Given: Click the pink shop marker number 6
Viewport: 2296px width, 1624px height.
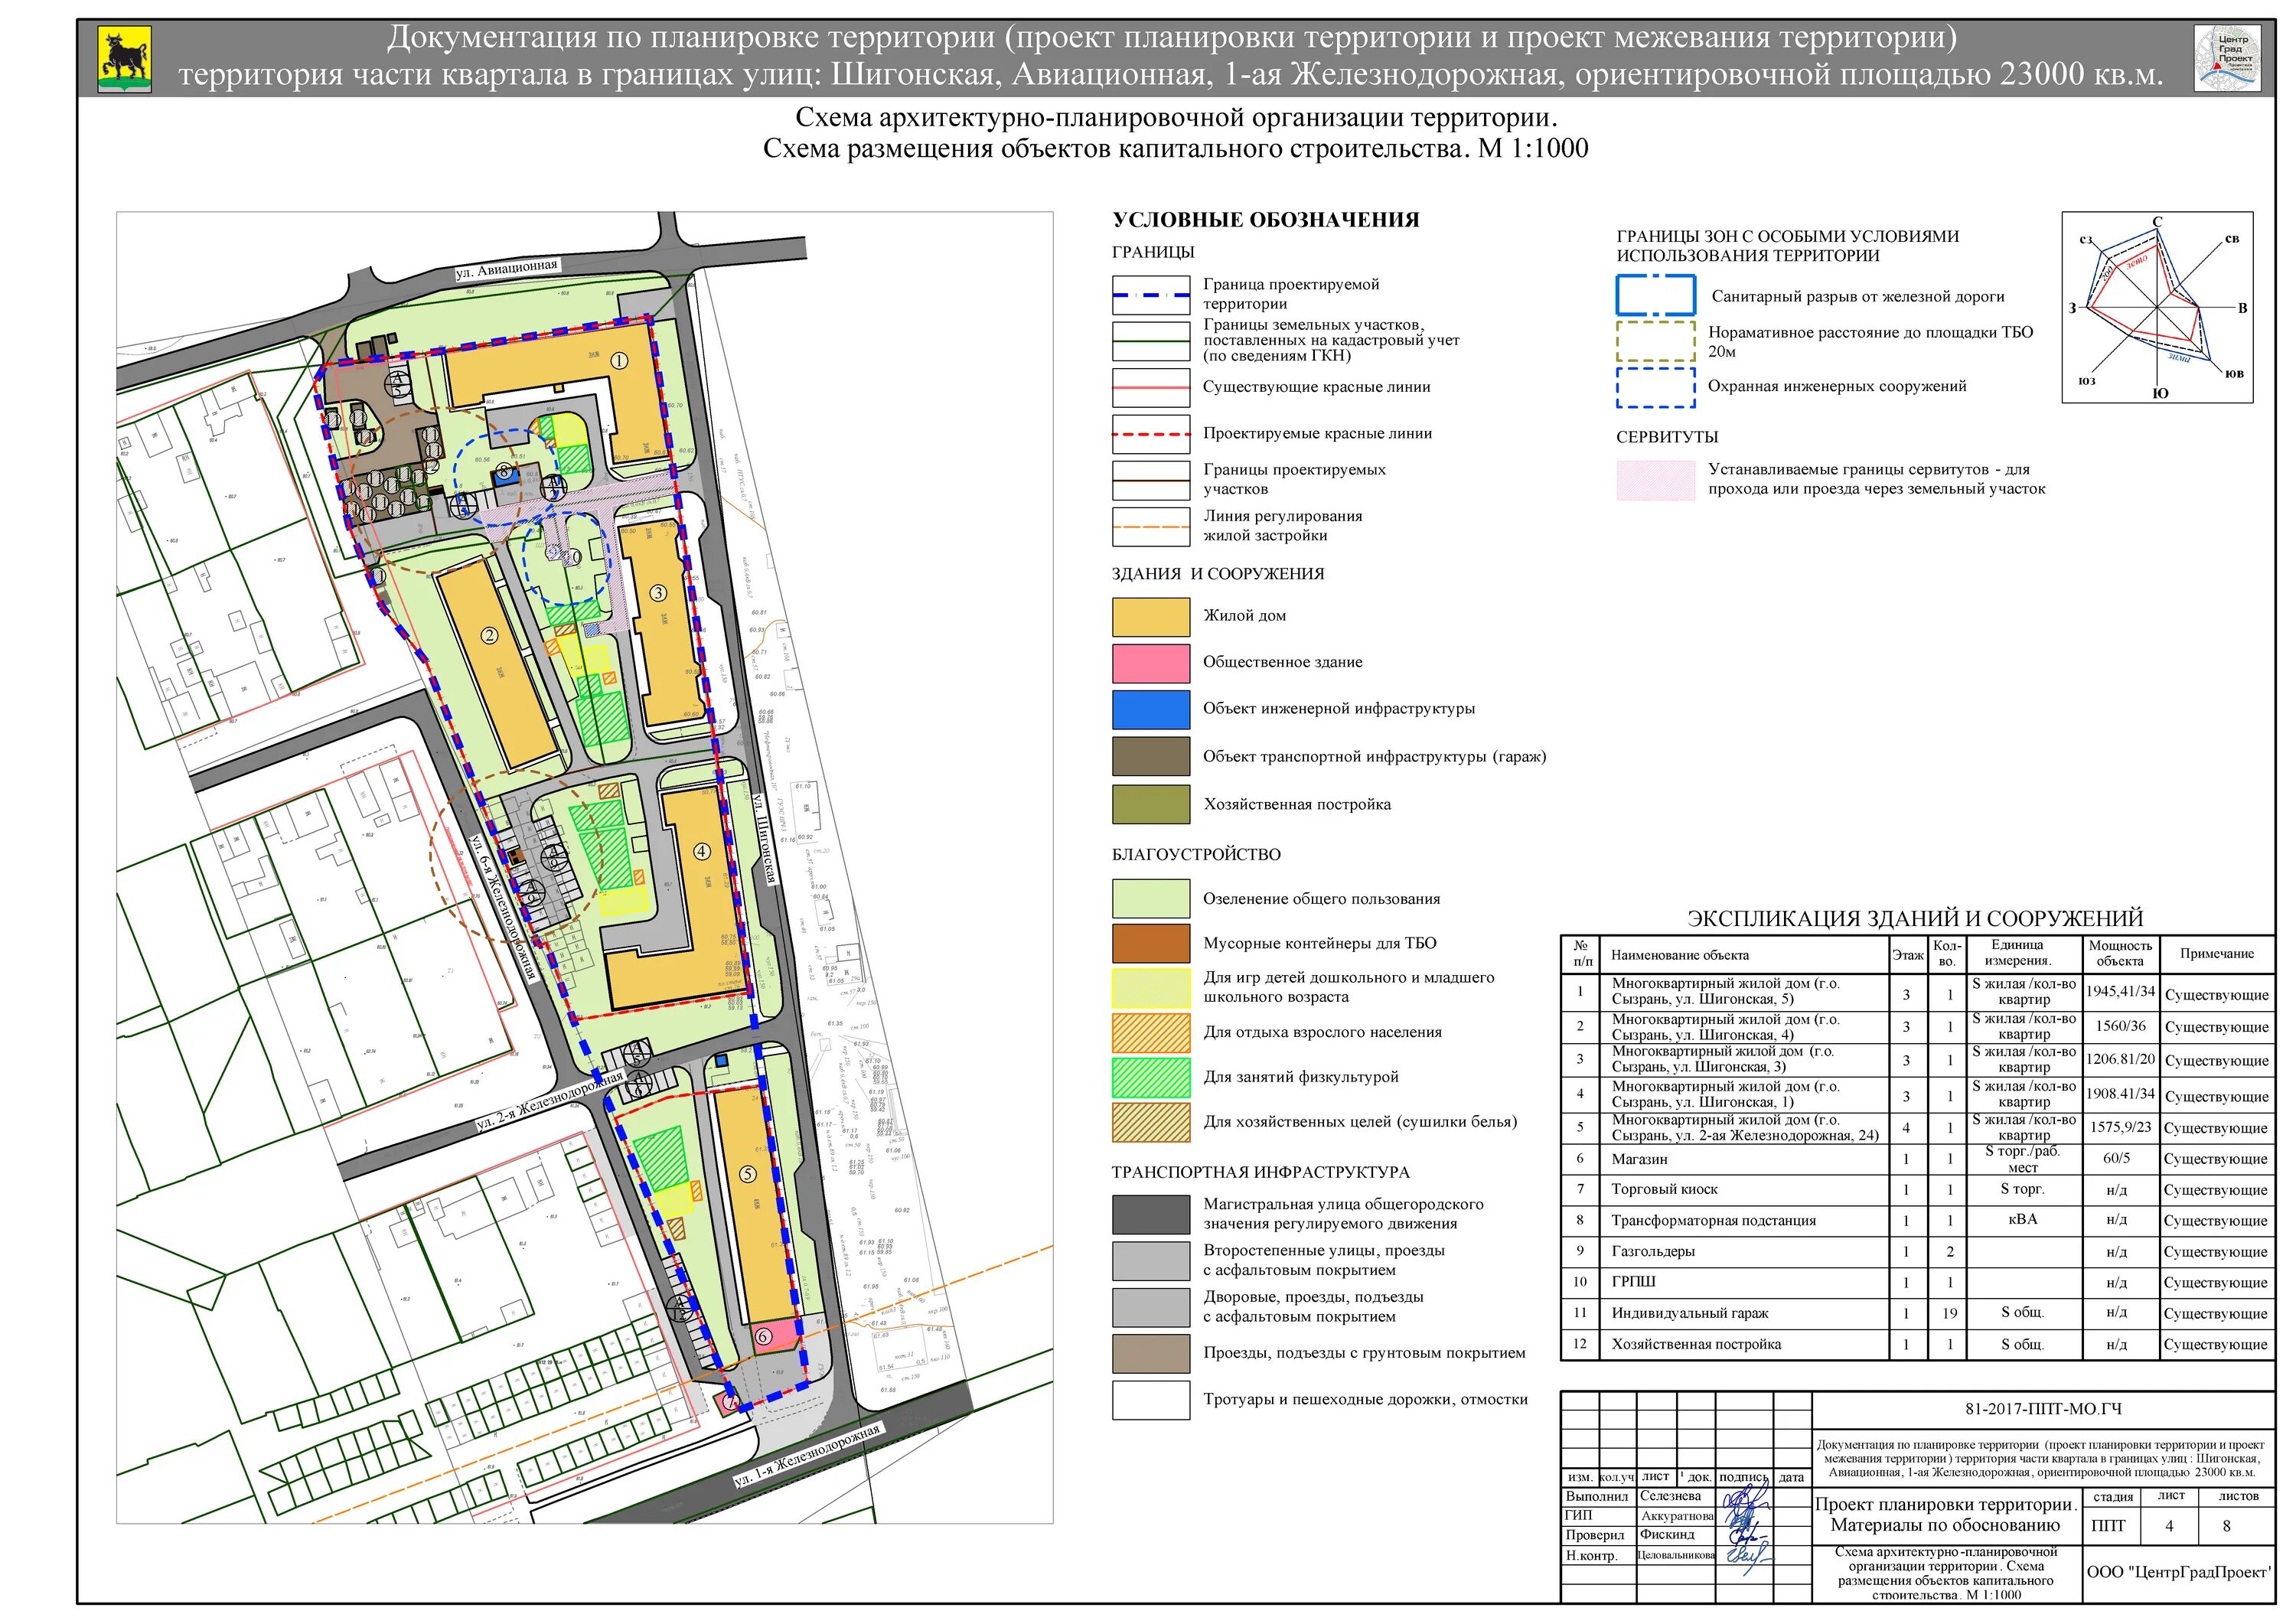Looking at the screenshot, I should [x=764, y=1336].
